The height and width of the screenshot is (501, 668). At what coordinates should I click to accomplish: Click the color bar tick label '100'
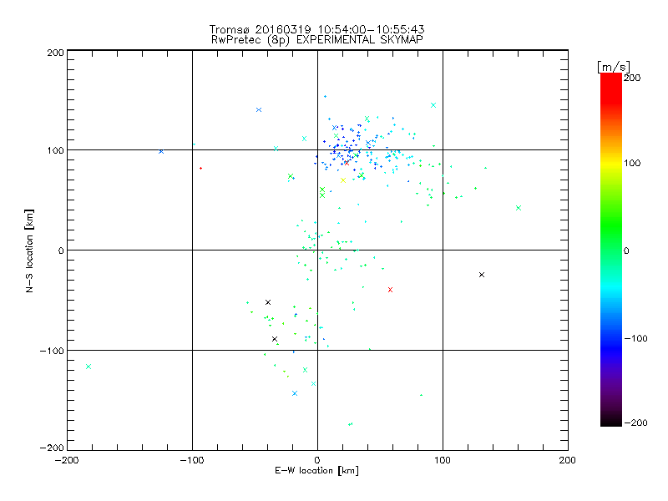(632, 163)
